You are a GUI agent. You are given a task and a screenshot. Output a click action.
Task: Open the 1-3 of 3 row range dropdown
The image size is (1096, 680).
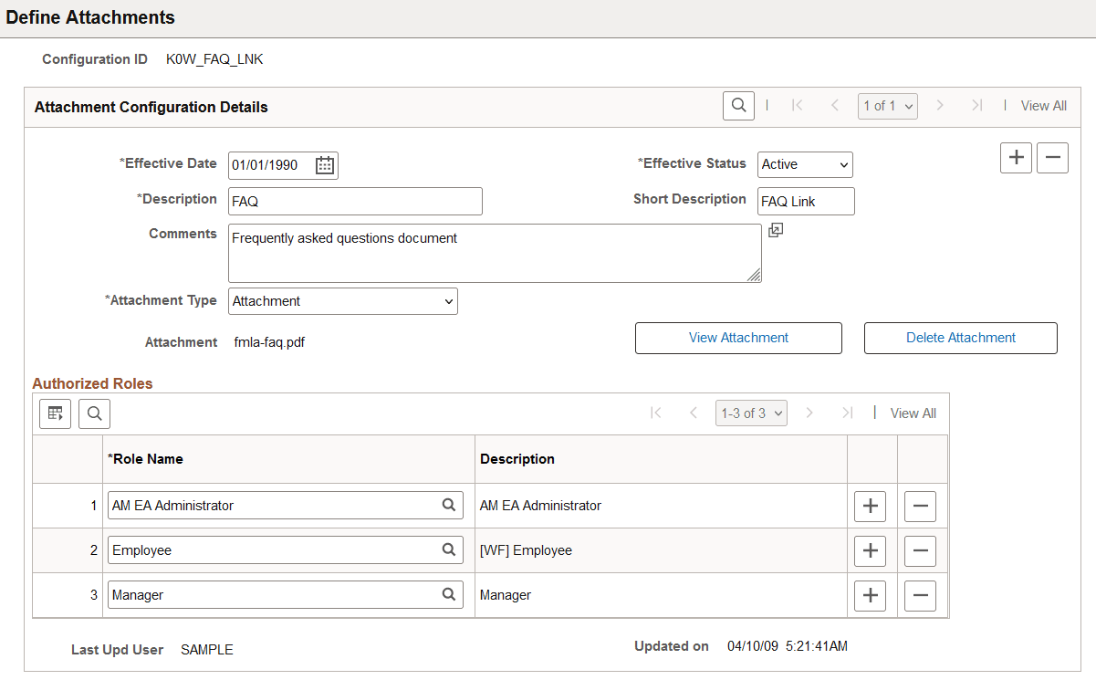[750, 413]
